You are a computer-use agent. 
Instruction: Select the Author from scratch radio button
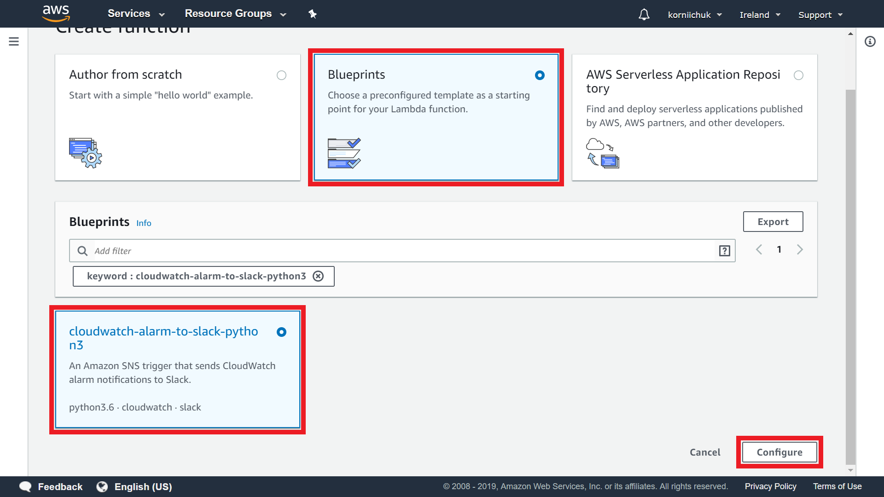[281, 75]
